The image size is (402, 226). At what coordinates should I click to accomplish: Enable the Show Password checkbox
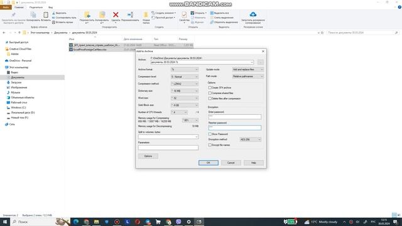point(210,134)
